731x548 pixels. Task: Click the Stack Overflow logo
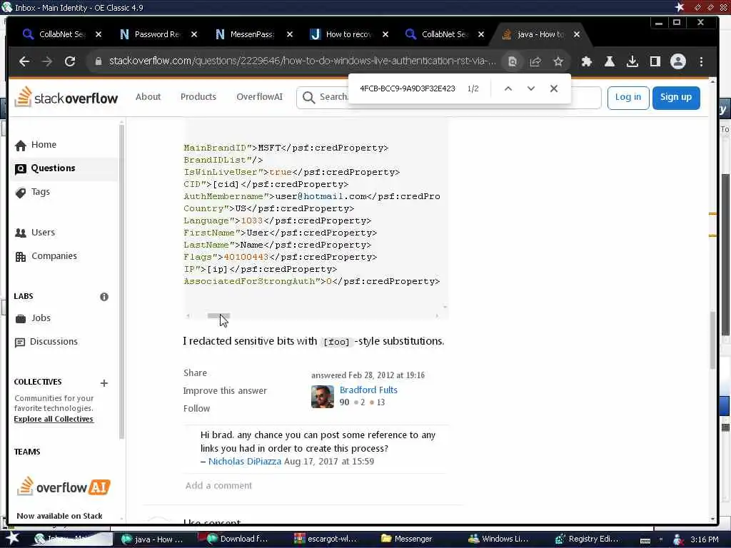coord(66,97)
